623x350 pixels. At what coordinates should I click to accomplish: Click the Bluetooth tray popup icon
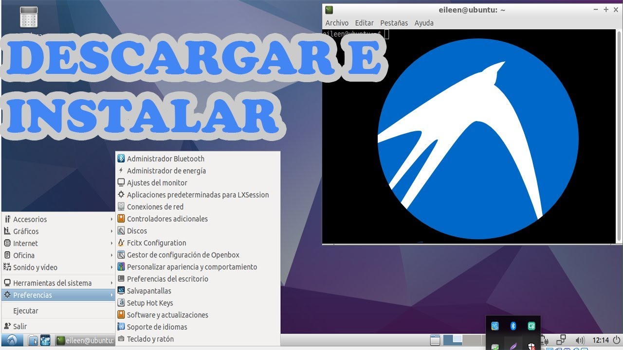[513, 326]
